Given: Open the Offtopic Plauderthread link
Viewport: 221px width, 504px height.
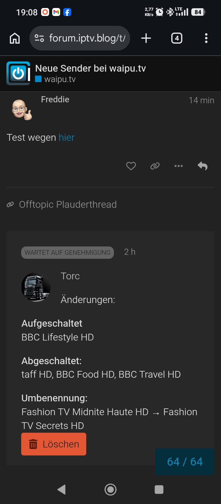Looking at the screenshot, I should pyautogui.click(x=68, y=204).
